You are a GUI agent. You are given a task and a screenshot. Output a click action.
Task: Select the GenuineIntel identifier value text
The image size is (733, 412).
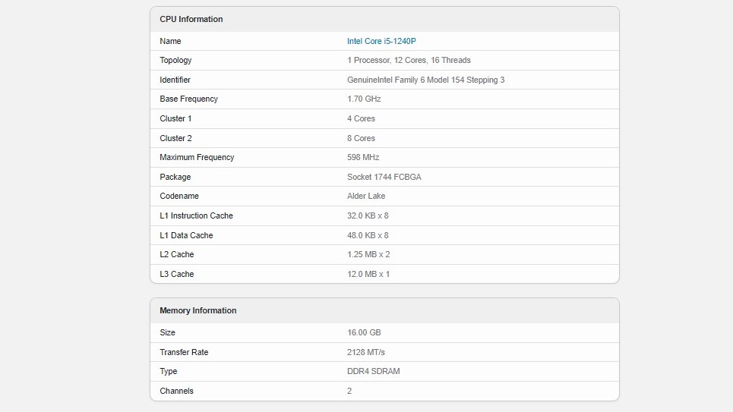tap(425, 80)
